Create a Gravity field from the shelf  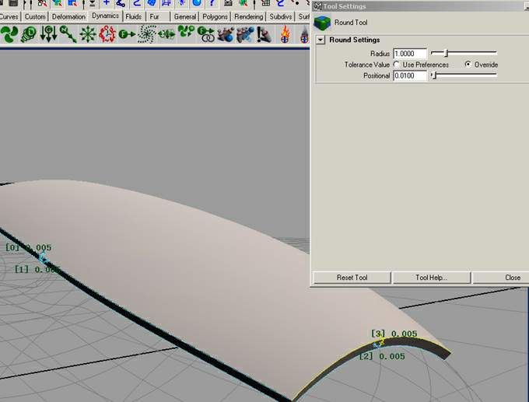pyautogui.click(x=48, y=34)
